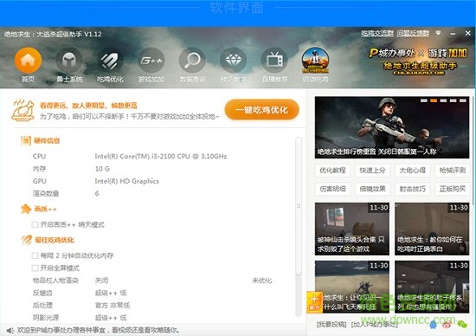476x336 pixels.
Task: Select the 射击技巧 tag
Action: (x=412, y=189)
